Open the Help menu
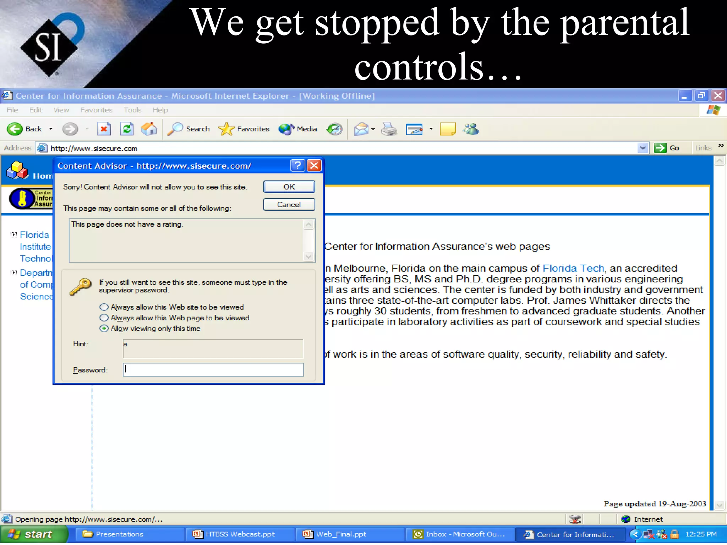Screen dimensions: 727x545 (160, 110)
